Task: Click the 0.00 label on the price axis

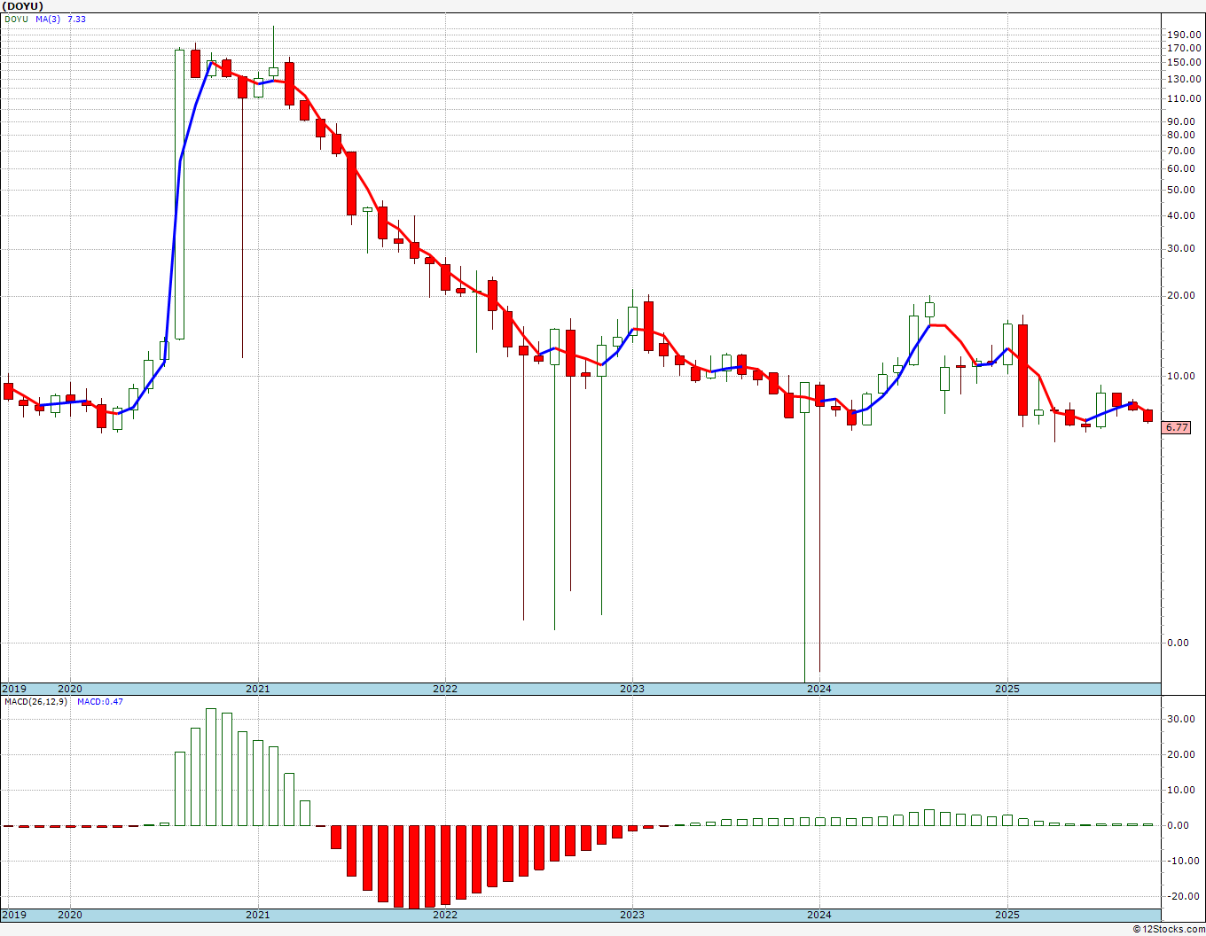Action: click(x=1184, y=643)
